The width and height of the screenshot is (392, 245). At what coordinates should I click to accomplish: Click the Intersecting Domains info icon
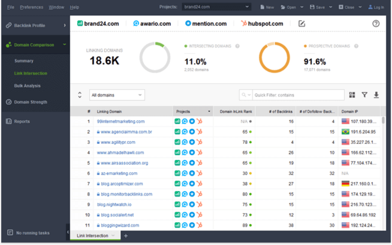(x=237, y=46)
